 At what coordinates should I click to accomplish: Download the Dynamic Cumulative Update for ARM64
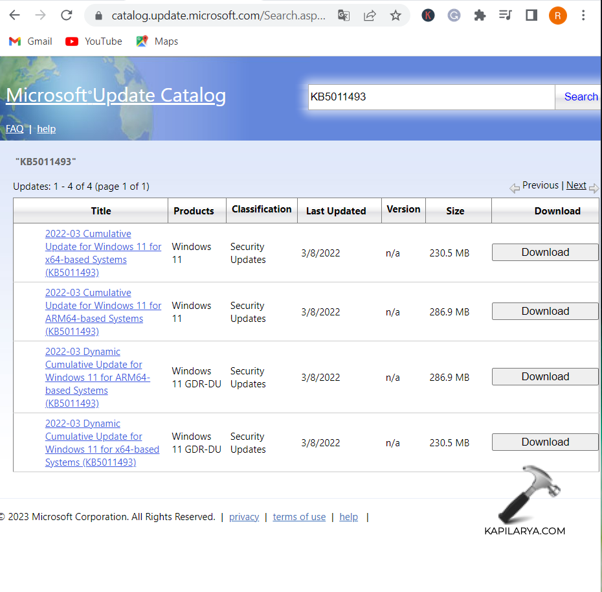(x=545, y=377)
